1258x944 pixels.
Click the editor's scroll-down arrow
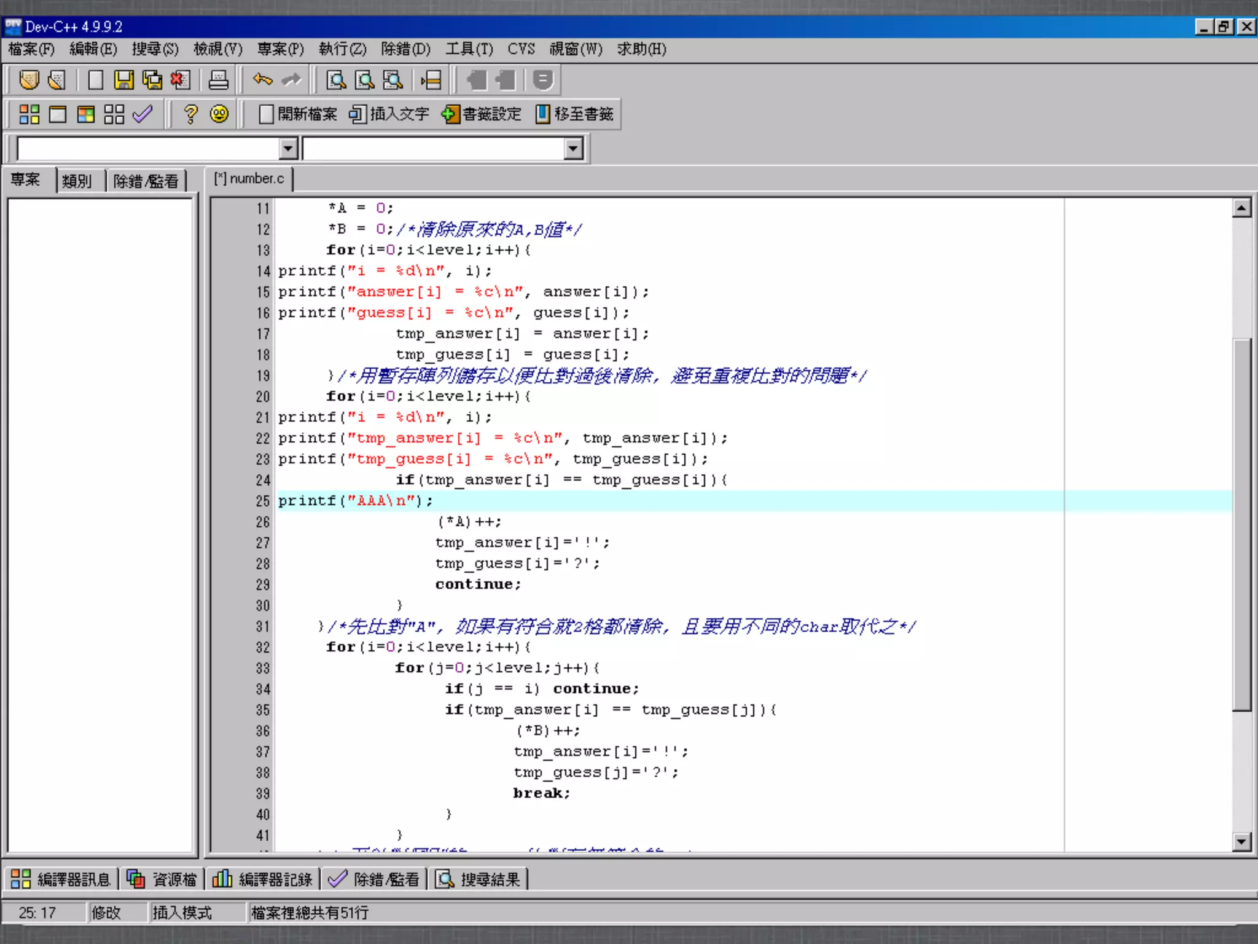[x=1241, y=841]
